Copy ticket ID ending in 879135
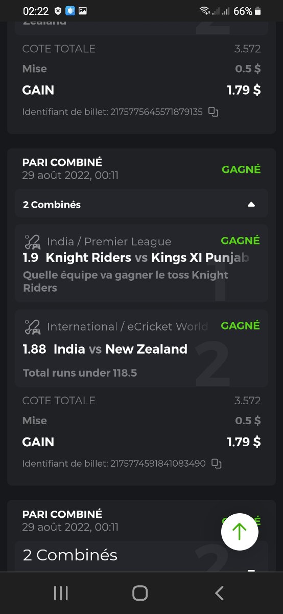This screenshot has width=283, height=614. (214, 112)
